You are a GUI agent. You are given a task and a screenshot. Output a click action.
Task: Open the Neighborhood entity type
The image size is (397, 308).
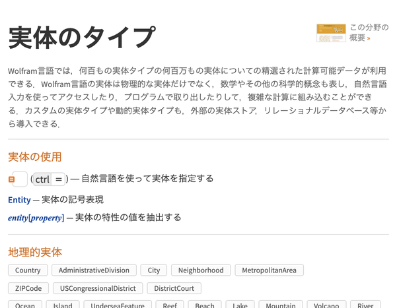click(x=201, y=270)
